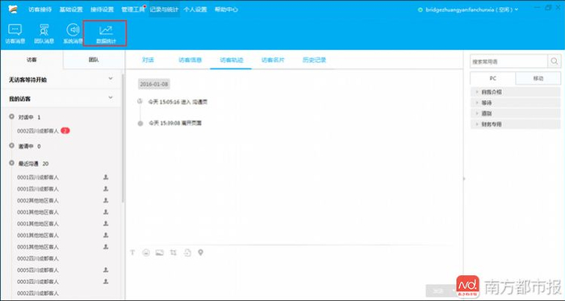Screen dimensions: 565x301
Task: Switch to the 访客 tab
Action: [x=31, y=60]
